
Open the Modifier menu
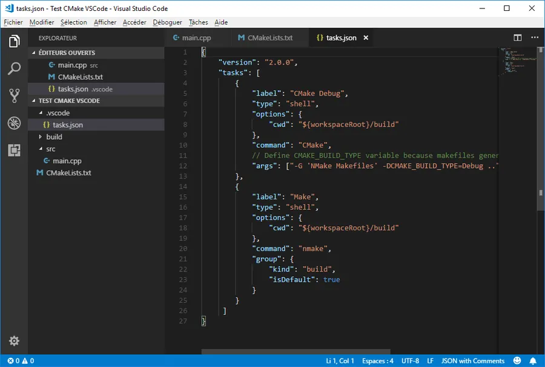point(42,22)
